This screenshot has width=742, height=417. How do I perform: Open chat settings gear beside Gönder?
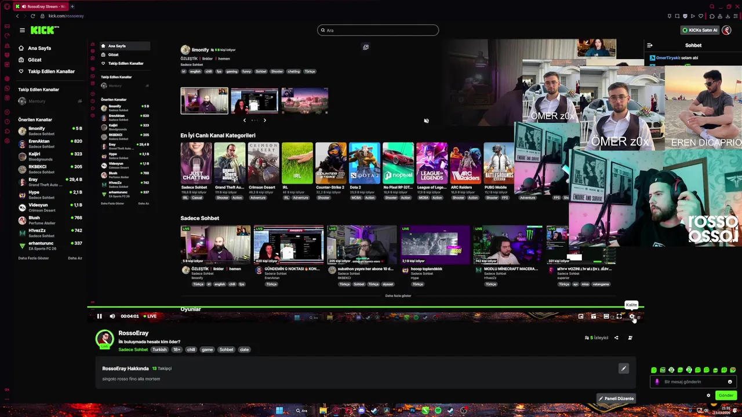708,396
